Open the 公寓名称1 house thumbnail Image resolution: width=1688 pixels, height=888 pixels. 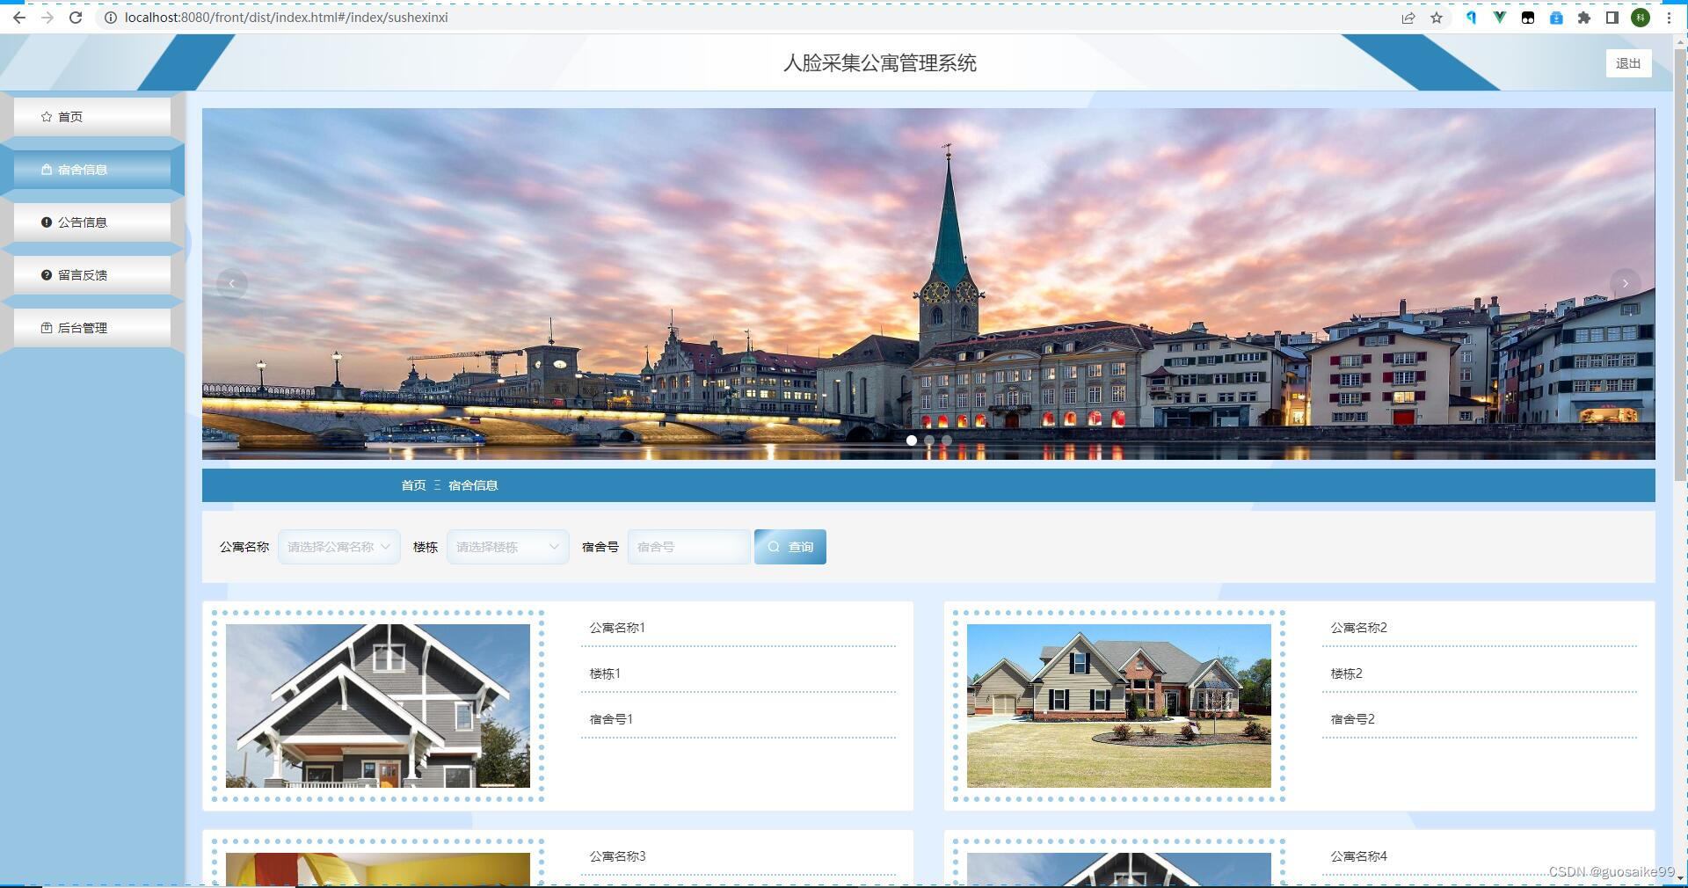pos(378,706)
